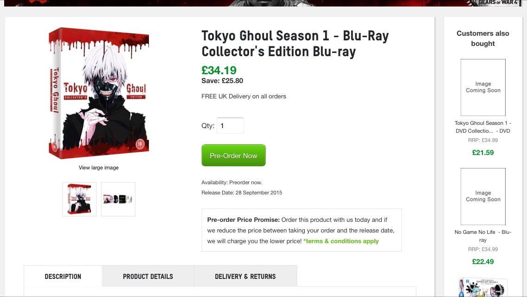Viewport: 527px width, 297px height.
Task: Click the £21.59 price for Tokyo Ghoul DVD
Action: pyautogui.click(x=483, y=153)
